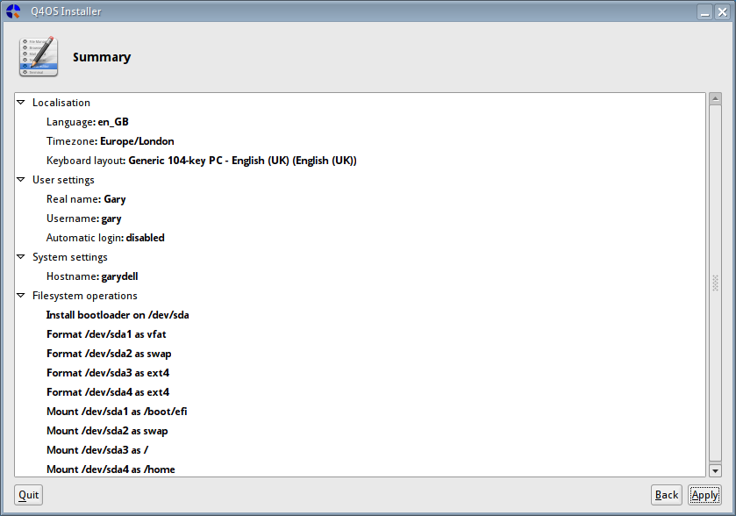Select the Real name: Gary row
Image resolution: width=736 pixels, height=516 pixels.
86,199
